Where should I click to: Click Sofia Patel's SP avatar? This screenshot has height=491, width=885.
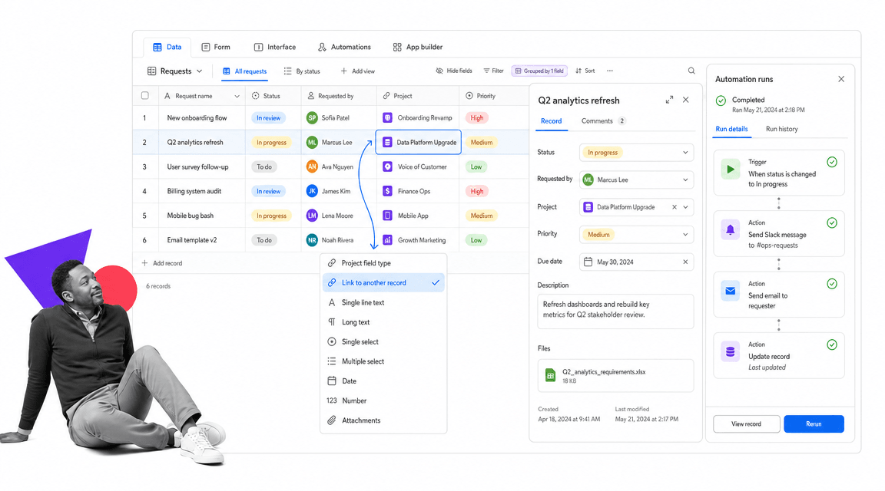pyautogui.click(x=312, y=118)
